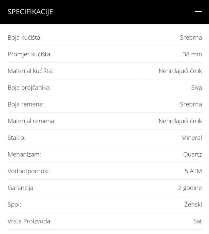
Task: Select the 'Boja kućišta:' label
Action: tap(25, 37)
